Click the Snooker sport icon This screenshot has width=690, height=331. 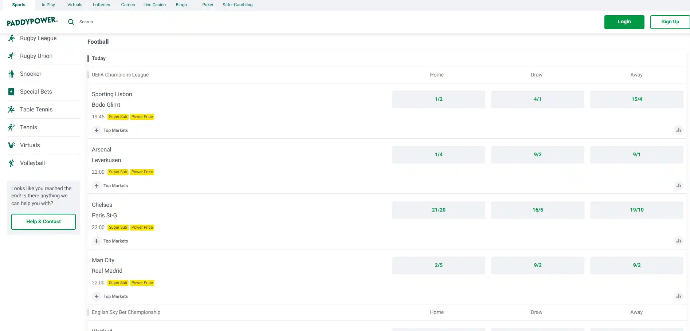click(11, 74)
